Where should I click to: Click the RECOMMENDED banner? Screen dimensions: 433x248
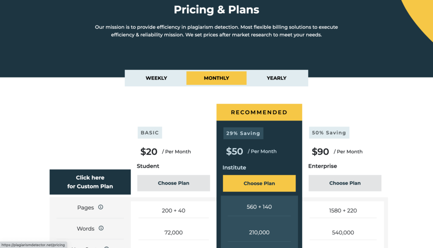(x=259, y=112)
